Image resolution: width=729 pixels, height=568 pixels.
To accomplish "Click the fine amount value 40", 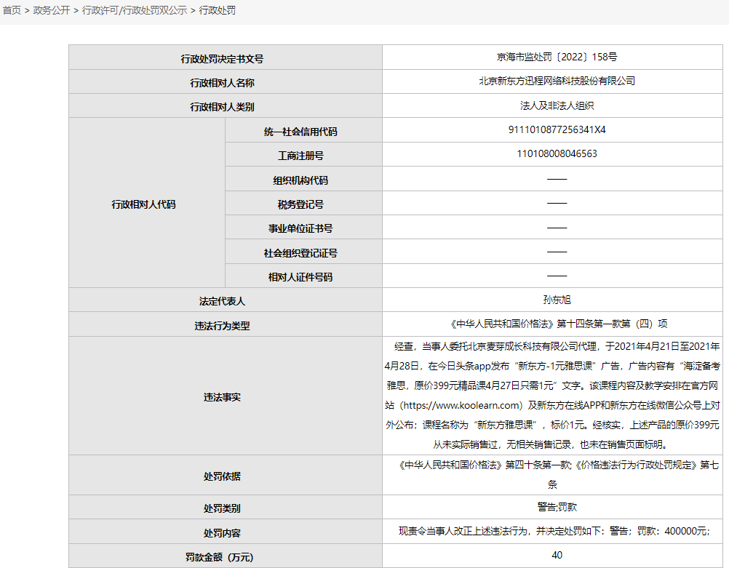I will click(557, 556).
